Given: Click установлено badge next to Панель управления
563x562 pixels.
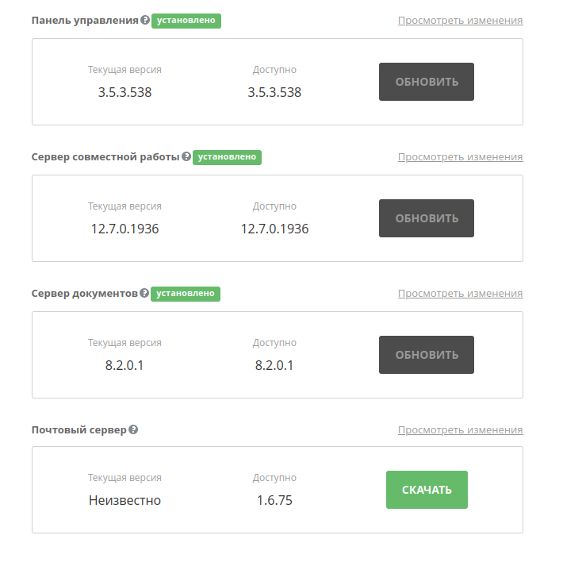Looking at the screenshot, I should click(x=186, y=21).
